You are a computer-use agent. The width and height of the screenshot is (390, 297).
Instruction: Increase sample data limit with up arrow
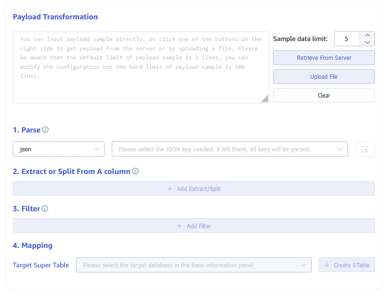[x=367, y=35]
